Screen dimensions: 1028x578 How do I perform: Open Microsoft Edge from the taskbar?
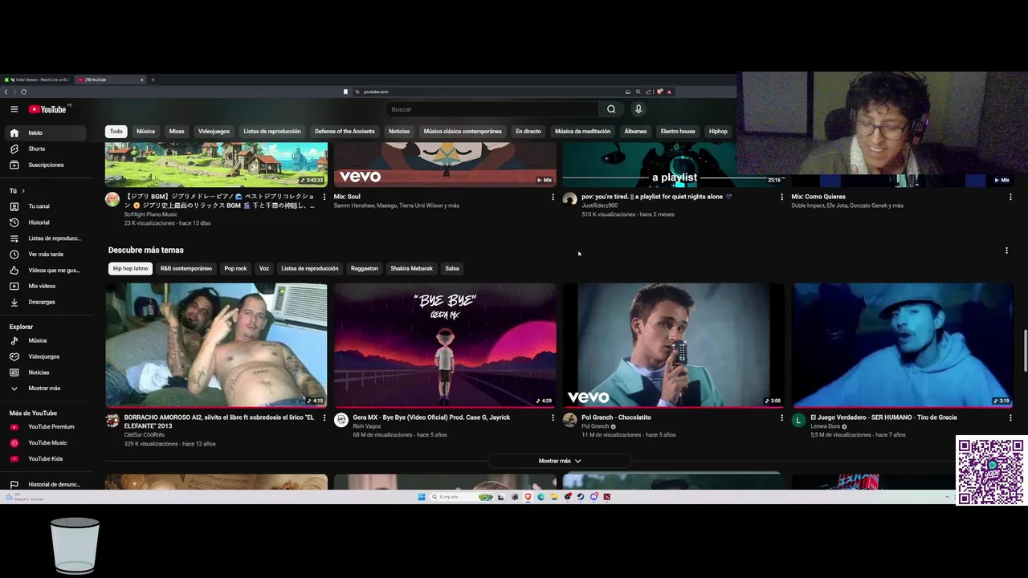coord(541,497)
